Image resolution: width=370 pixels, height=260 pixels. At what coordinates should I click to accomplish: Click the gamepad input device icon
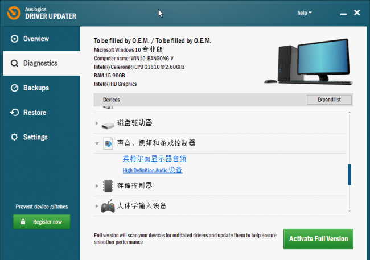point(108,206)
